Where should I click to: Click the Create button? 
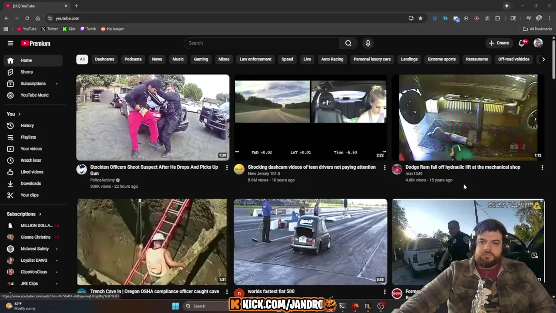pyautogui.click(x=499, y=43)
